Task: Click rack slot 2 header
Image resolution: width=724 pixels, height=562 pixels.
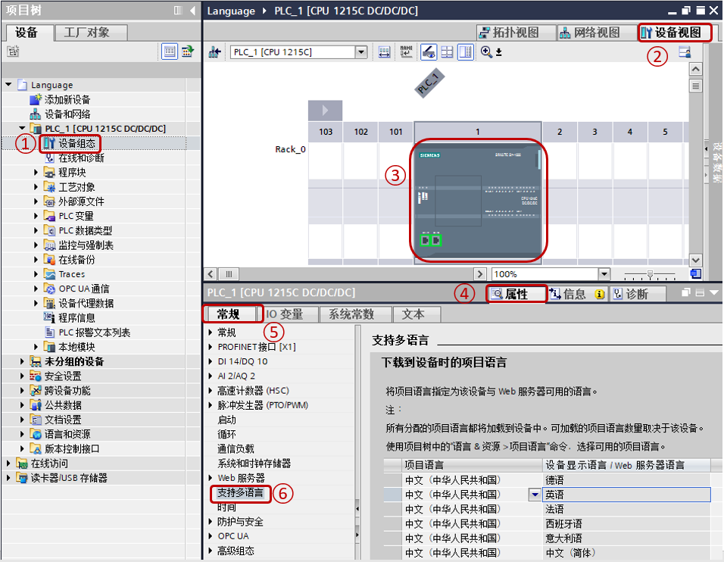Action: click(560, 132)
